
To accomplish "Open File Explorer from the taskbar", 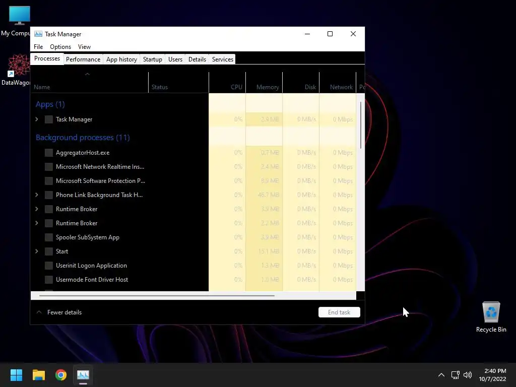I will point(38,375).
